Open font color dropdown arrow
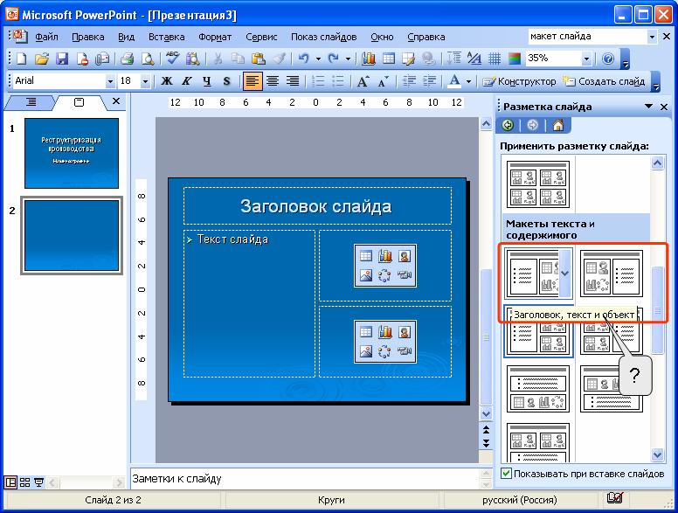 click(x=468, y=81)
